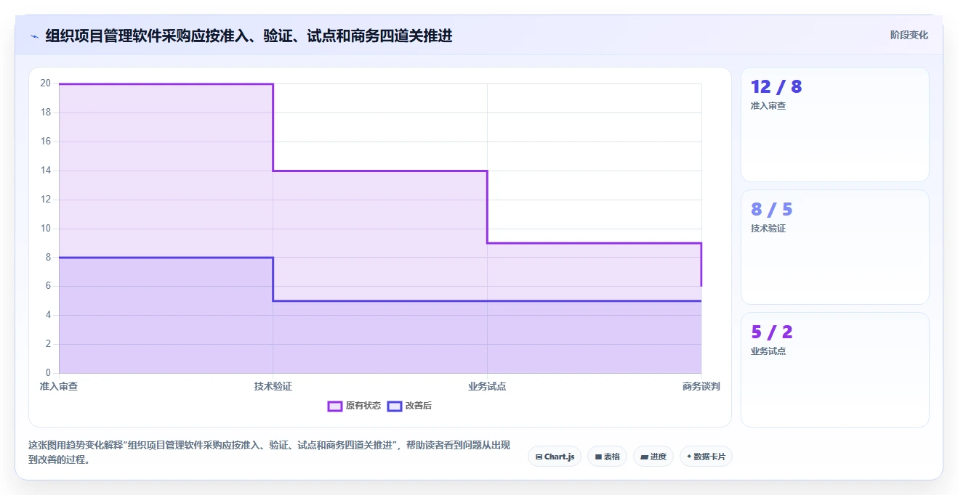Click the y-axis value 10
This screenshot has height=495, width=958.
(x=45, y=228)
